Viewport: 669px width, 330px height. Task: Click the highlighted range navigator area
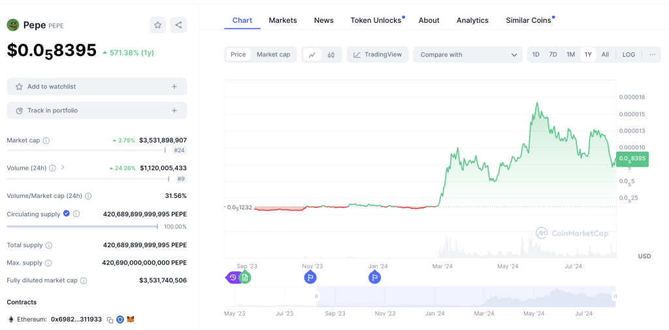pyautogui.click(x=466, y=296)
